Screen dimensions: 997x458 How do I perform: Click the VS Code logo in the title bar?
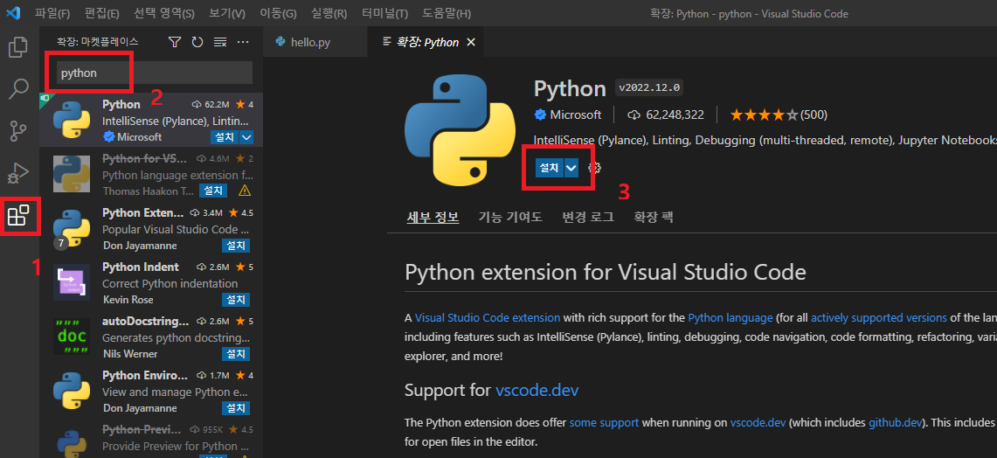13,13
